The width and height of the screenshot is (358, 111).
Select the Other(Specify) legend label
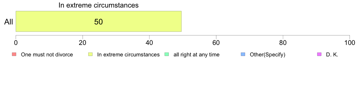pyautogui.click(x=268, y=55)
